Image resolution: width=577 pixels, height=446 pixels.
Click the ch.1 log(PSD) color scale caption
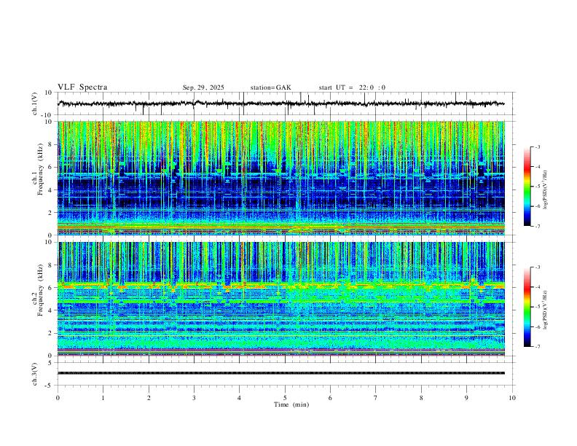545,190
